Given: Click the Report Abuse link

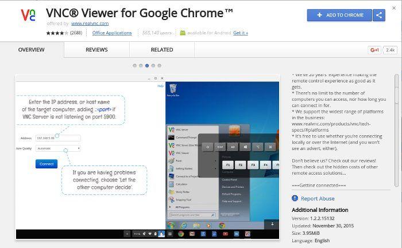Looking at the screenshot, I should [318, 199].
